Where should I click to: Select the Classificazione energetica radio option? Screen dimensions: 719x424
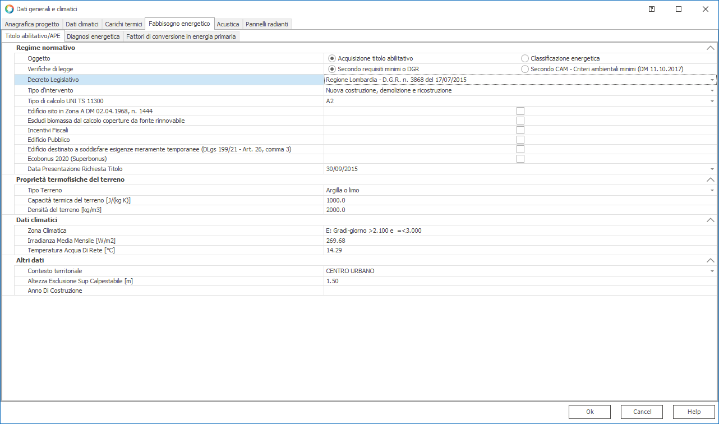pyautogui.click(x=525, y=58)
